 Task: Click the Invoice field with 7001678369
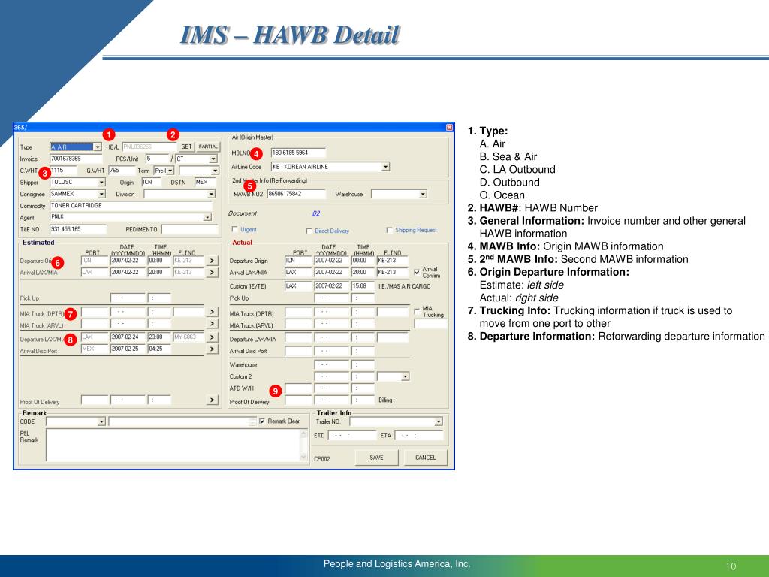76,159
